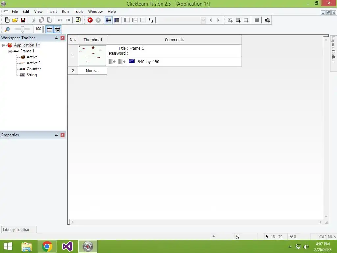337x253 pixels.
Task: Open the Library Toolbar tab
Action: pos(19,230)
